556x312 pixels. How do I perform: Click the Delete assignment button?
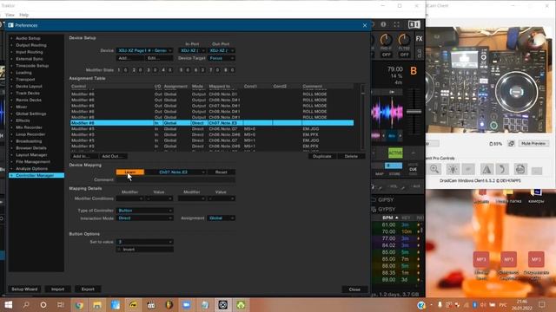pyautogui.click(x=351, y=156)
